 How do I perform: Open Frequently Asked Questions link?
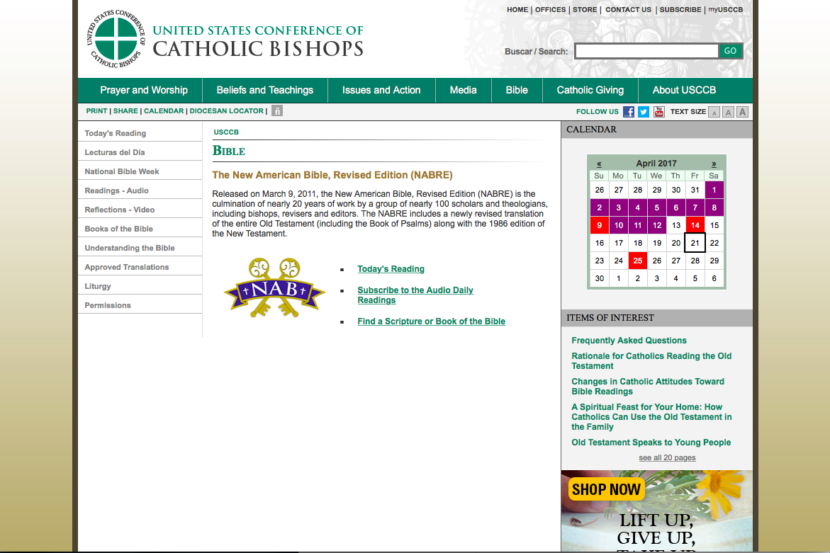[x=629, y=341]
